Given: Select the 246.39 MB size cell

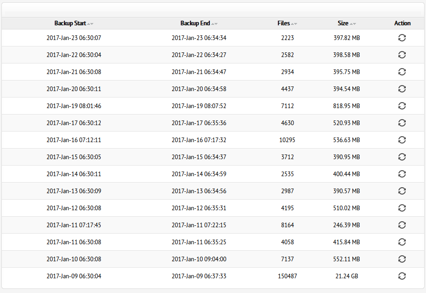Looking at the screenshot, I should (347, 225).
